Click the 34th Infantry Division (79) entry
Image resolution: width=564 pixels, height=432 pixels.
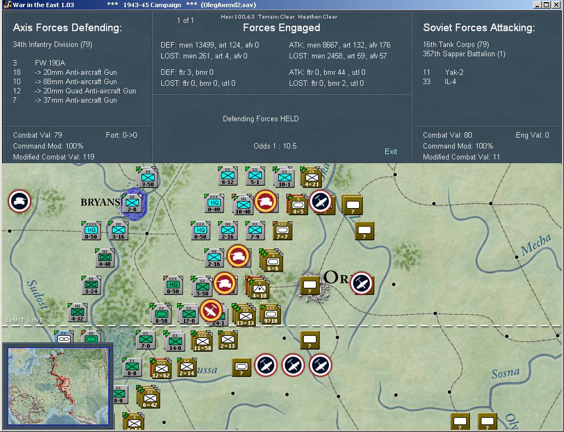pos(52,45)
